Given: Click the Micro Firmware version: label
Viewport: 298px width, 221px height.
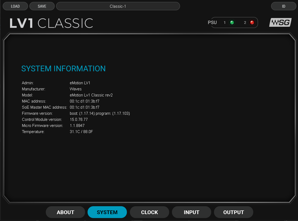Looking at the screenshot, I should [x=42, y=126].
